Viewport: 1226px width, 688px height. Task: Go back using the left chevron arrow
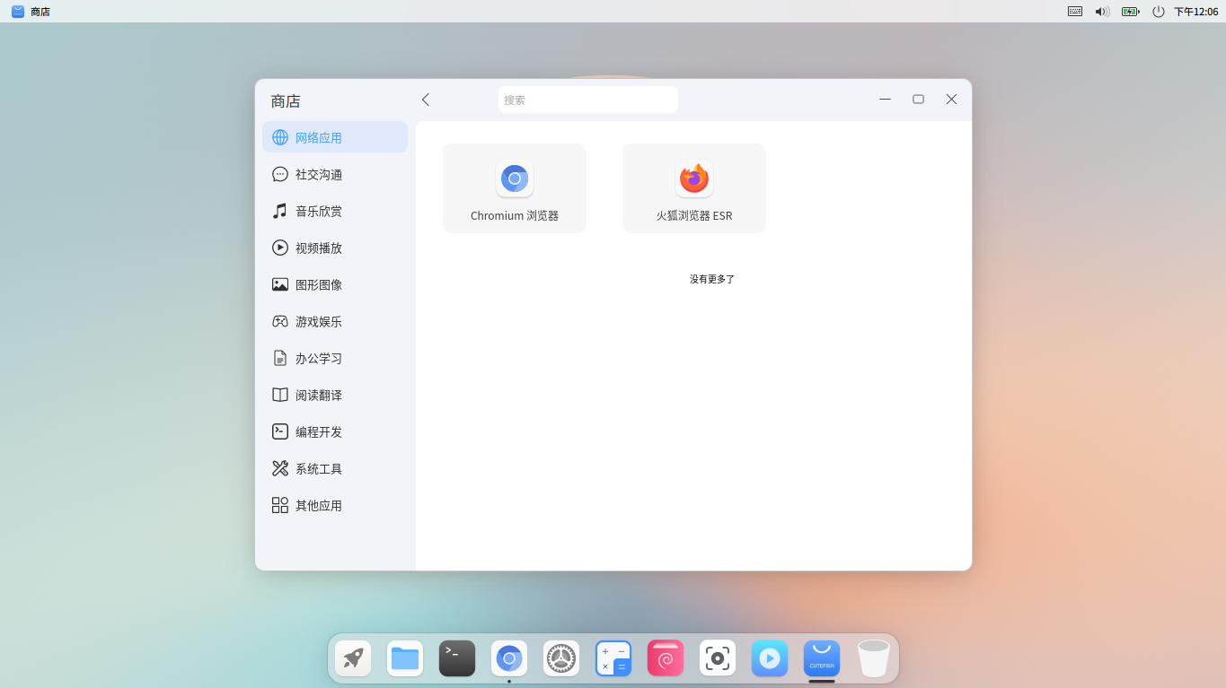tap(425, 100)
